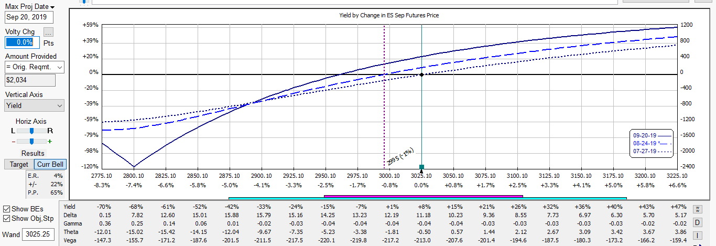Viewport: 716px width, 246px height.
Task: Click the teal wand handle at 3025.10
Action: 421,166
